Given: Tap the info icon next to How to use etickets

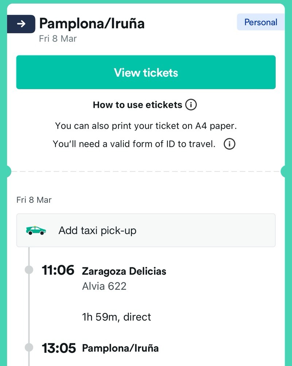Looking at the screenshot, I should tap(191, 105).
